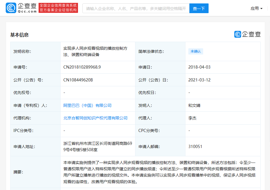Click agent name 李杰

(192, 118)
